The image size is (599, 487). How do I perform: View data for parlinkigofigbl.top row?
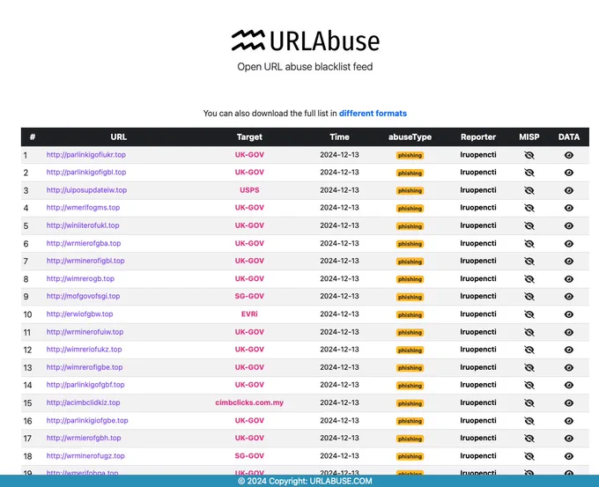point(569,173)
